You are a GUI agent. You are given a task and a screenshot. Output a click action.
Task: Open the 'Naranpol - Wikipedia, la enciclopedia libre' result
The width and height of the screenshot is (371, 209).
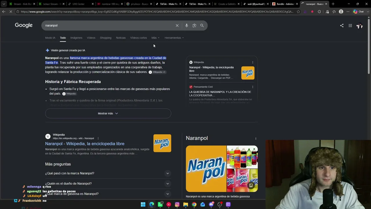(85, 144)
